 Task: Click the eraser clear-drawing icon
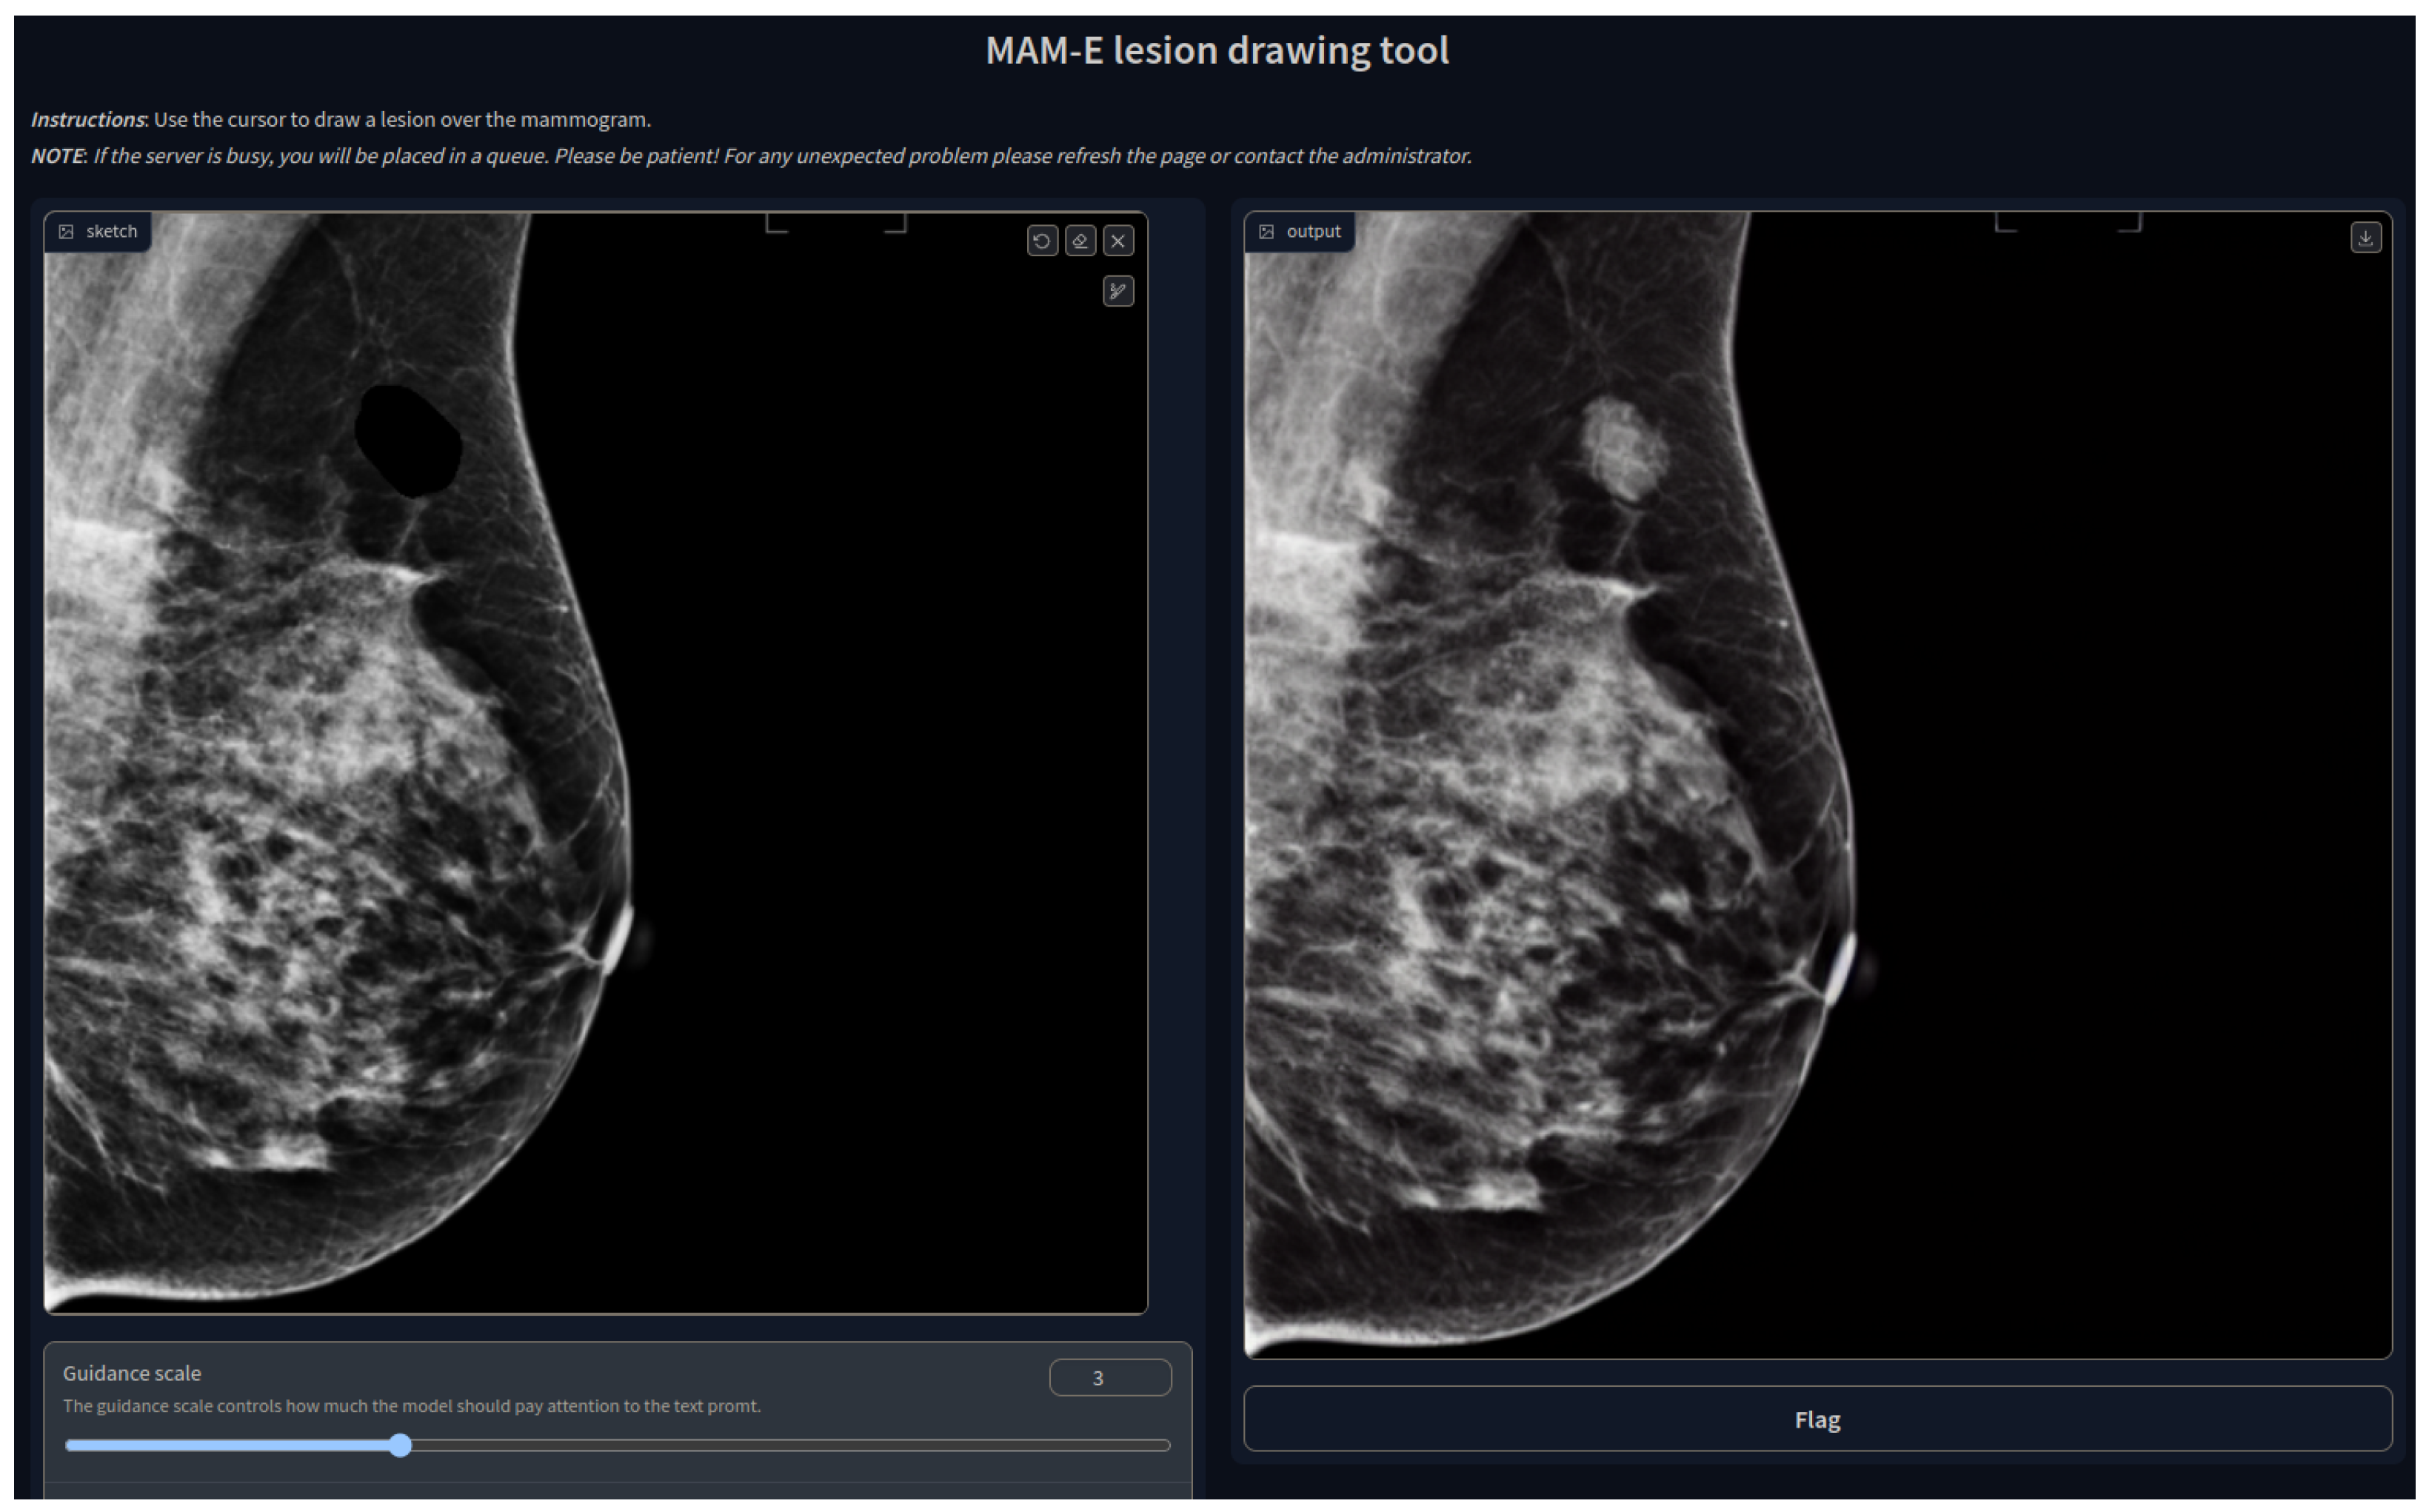point(1080,241)
